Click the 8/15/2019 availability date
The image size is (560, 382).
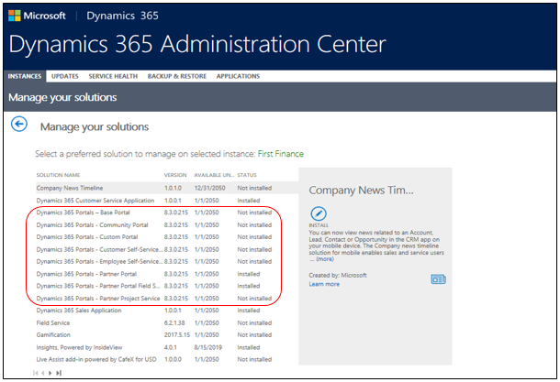click(207, 347)
